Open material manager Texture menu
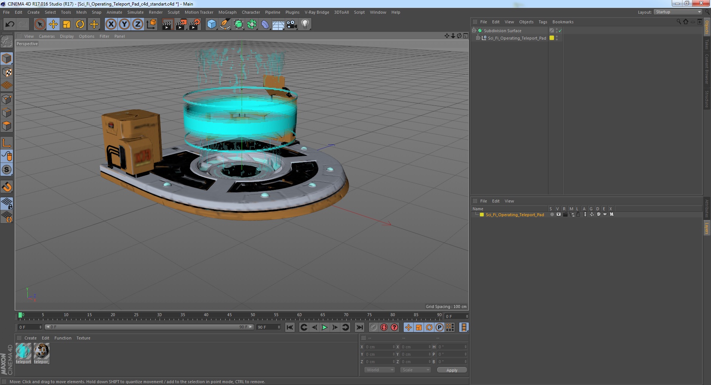 83,338
